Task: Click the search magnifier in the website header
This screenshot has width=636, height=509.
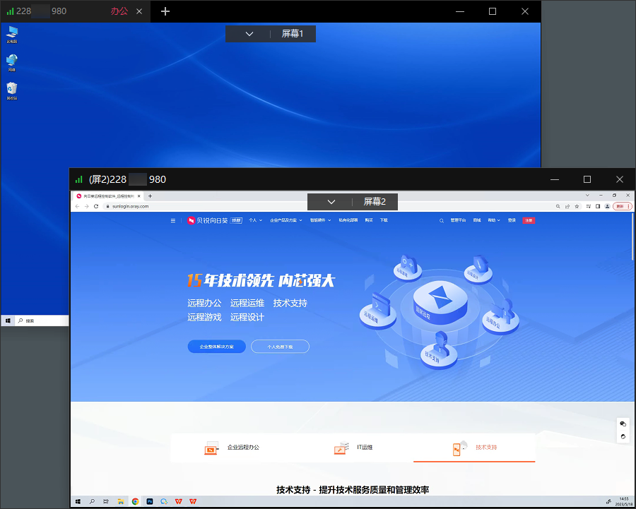Action: pos(442,220)
